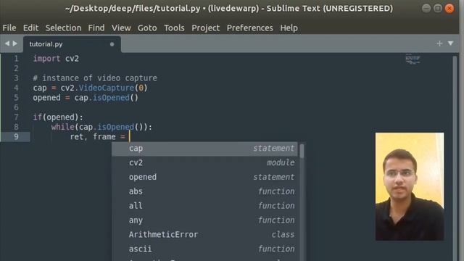Screen dimensions: 464x261
Task: Switch to the tutorial.py tab
Action: [x=72, y=44]
